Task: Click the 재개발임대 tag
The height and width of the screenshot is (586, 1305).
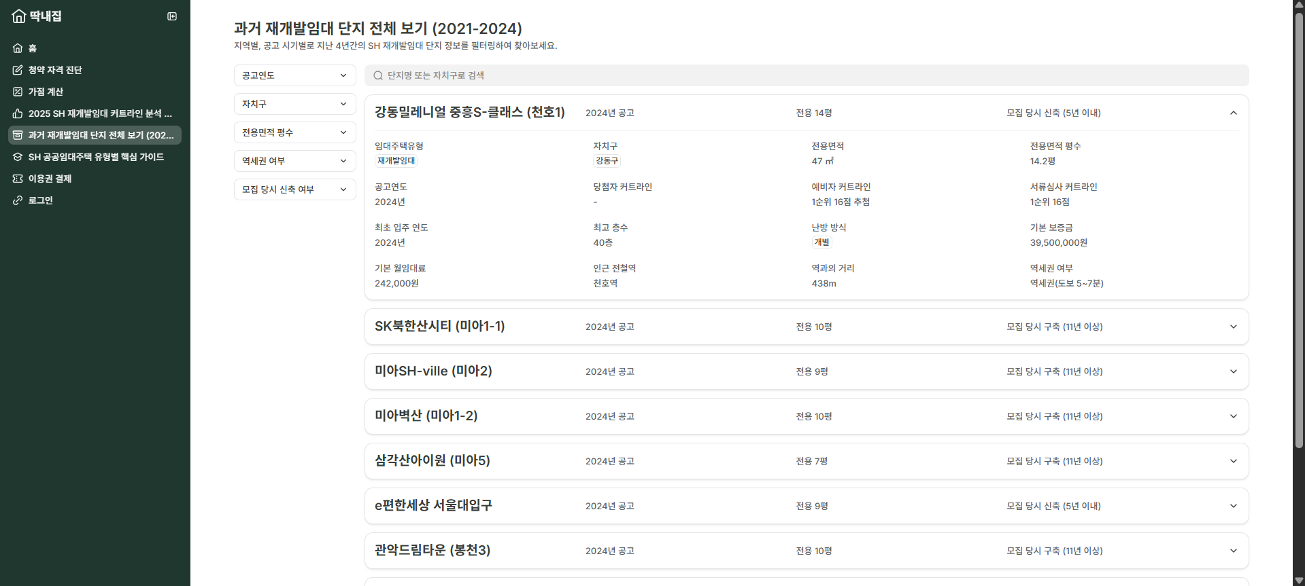Action: click(x=396, y=161)
